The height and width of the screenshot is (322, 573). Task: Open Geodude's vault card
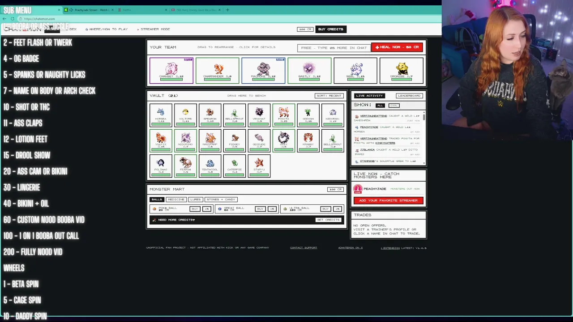(x=259, y=141)
